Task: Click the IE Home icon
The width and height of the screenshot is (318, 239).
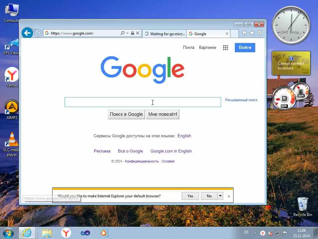Action: [x=244, y=33]
